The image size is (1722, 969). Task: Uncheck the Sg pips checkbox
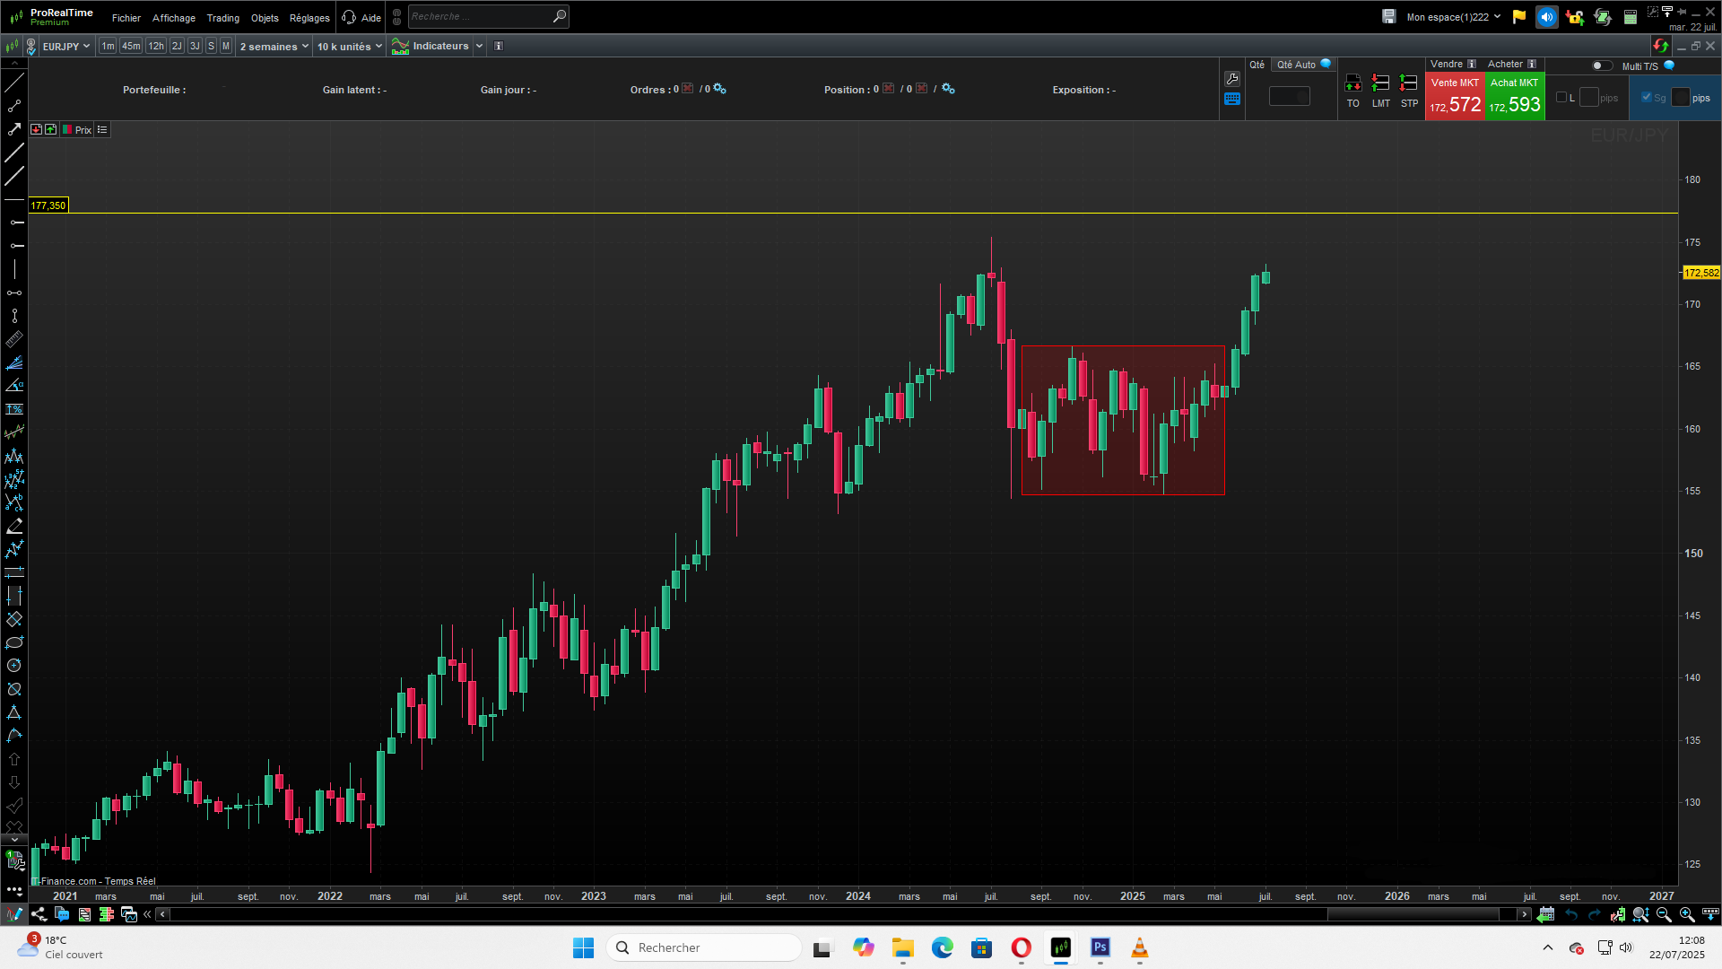[1647, 98]
